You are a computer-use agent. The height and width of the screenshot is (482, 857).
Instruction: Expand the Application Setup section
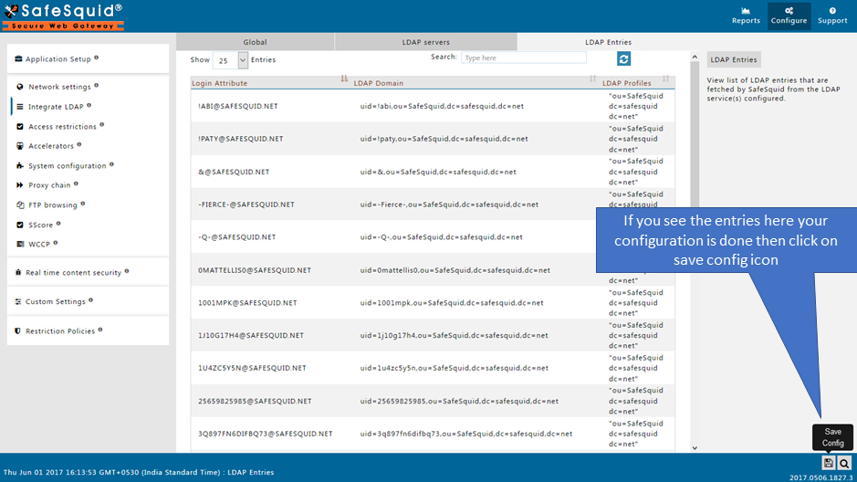[88, 58]
